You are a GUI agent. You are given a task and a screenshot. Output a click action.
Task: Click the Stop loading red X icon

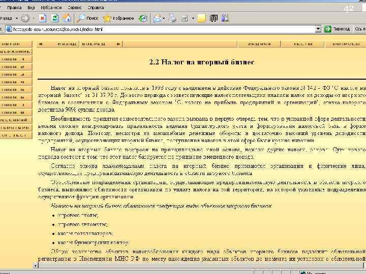click(43, 18)
